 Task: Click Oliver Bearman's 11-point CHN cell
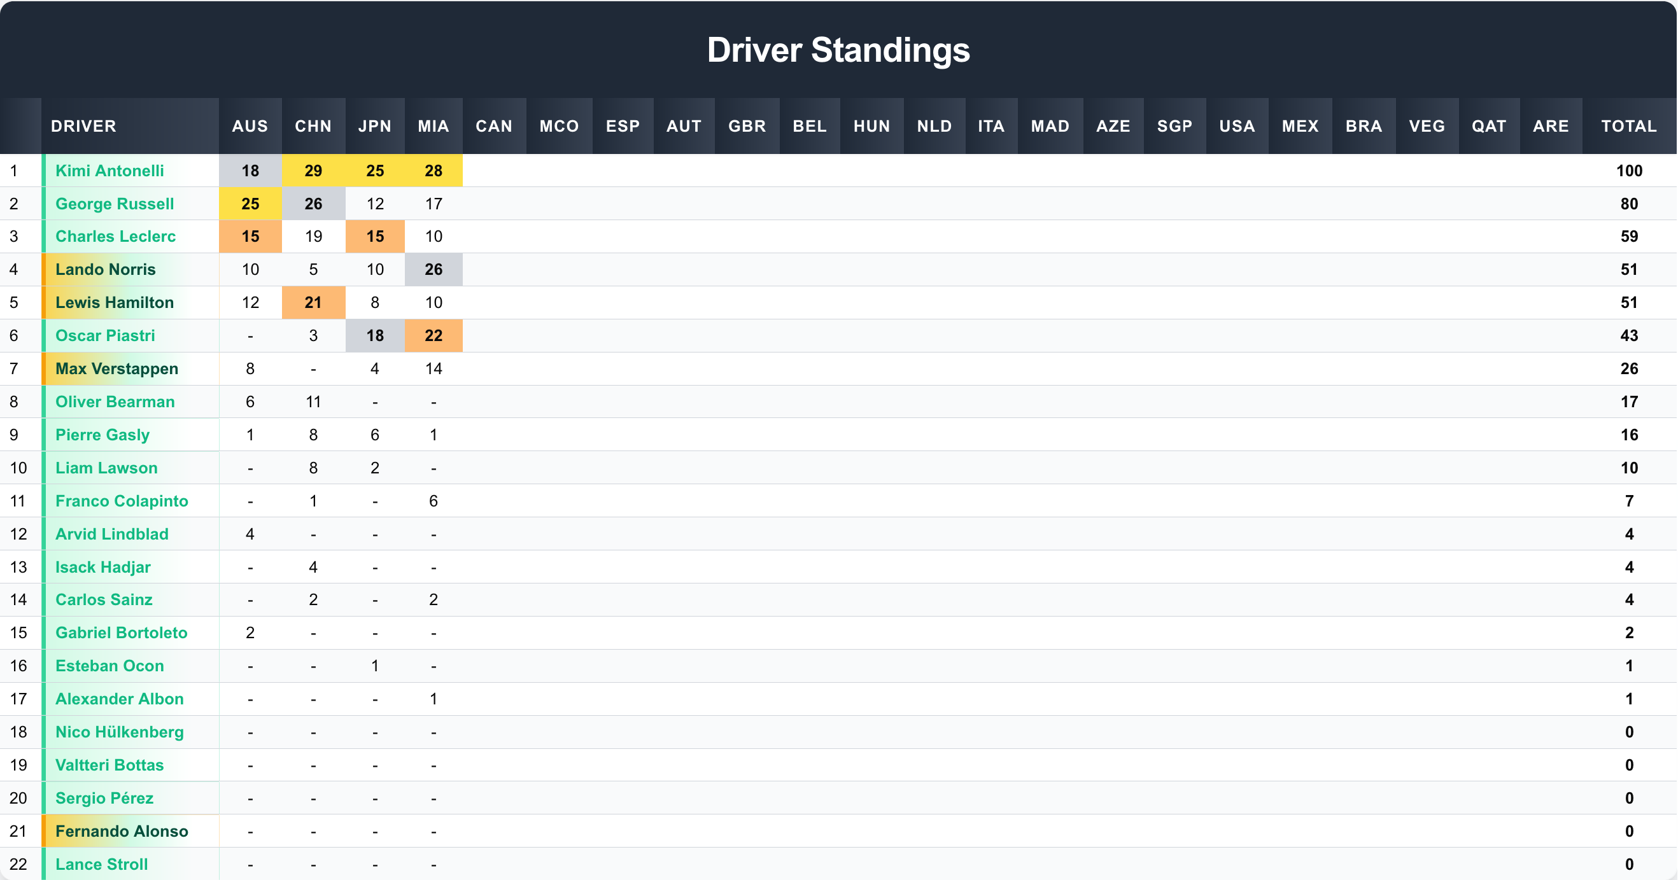pos(313,402)
